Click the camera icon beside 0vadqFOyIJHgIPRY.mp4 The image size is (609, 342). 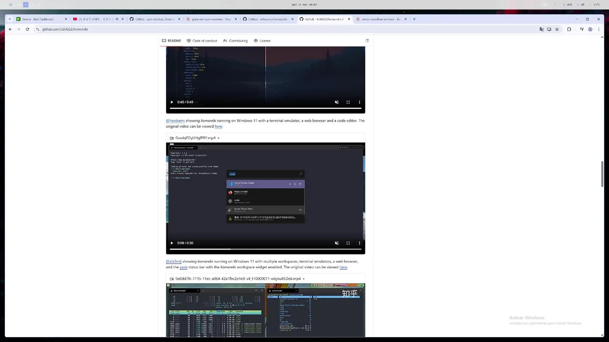pyautogui.click(x=172, y=138)
